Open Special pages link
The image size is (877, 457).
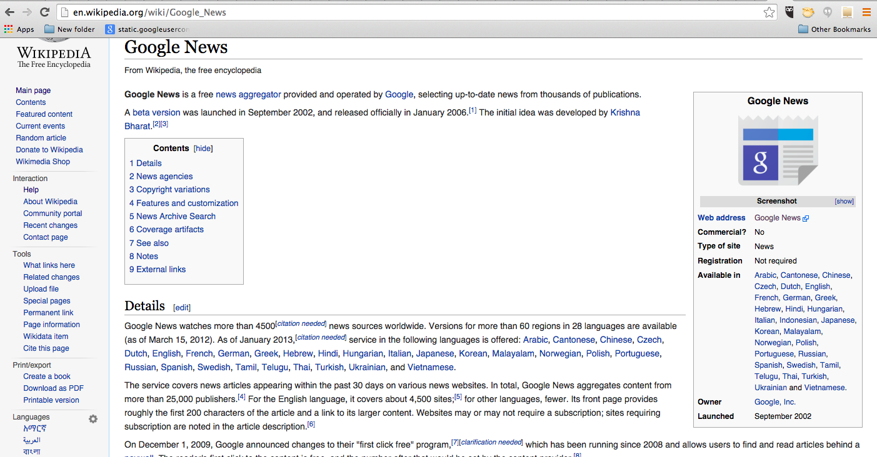point(47,301)
